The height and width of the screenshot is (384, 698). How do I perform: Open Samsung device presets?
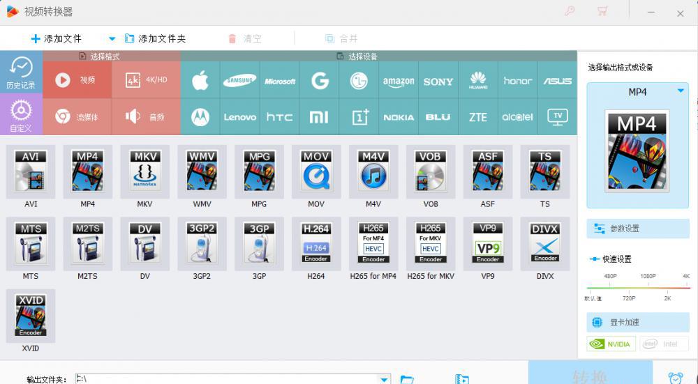click(x=240, y=80)
